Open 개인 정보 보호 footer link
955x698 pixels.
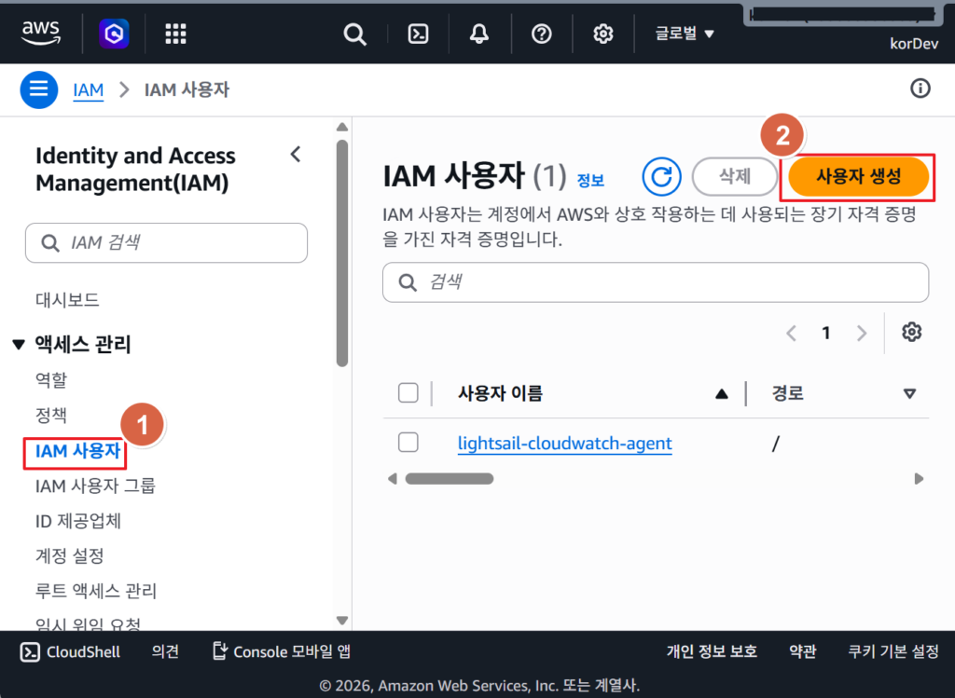(712, 651)
